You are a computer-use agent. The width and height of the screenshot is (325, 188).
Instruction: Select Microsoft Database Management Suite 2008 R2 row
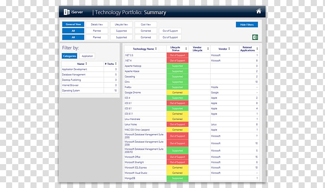[x=191, y=151]
